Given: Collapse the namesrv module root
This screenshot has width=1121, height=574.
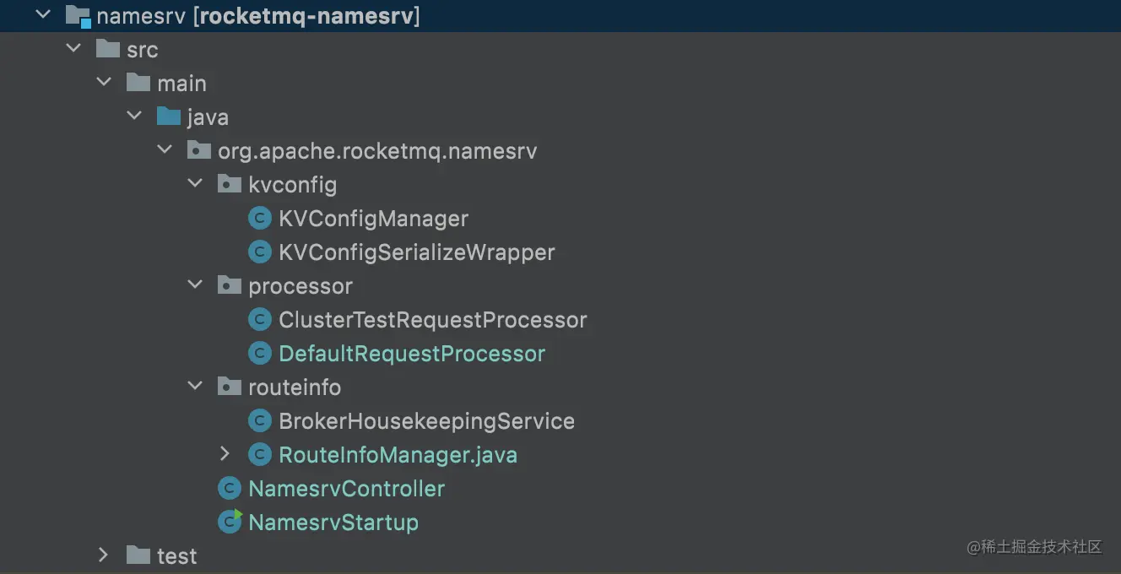Looking at the screenshot, I should click(x=43, y=14).
